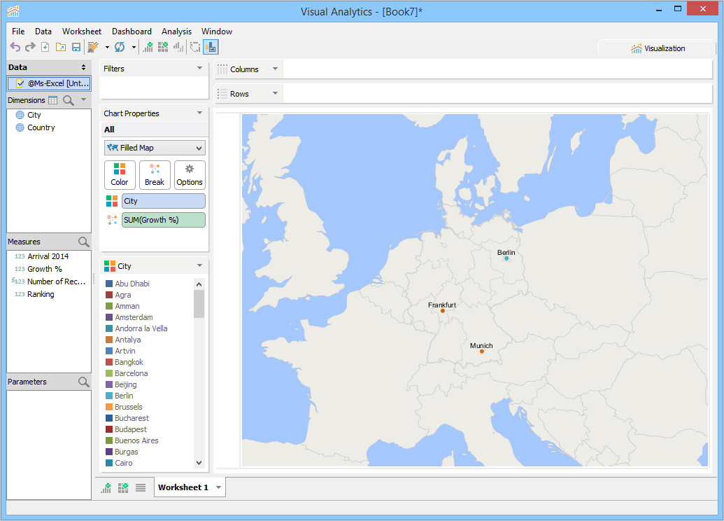Image resolution: width=724 pixels, height=521 pixels.
Task: Select the Growth % measure
Action: (x=44, y=269)
